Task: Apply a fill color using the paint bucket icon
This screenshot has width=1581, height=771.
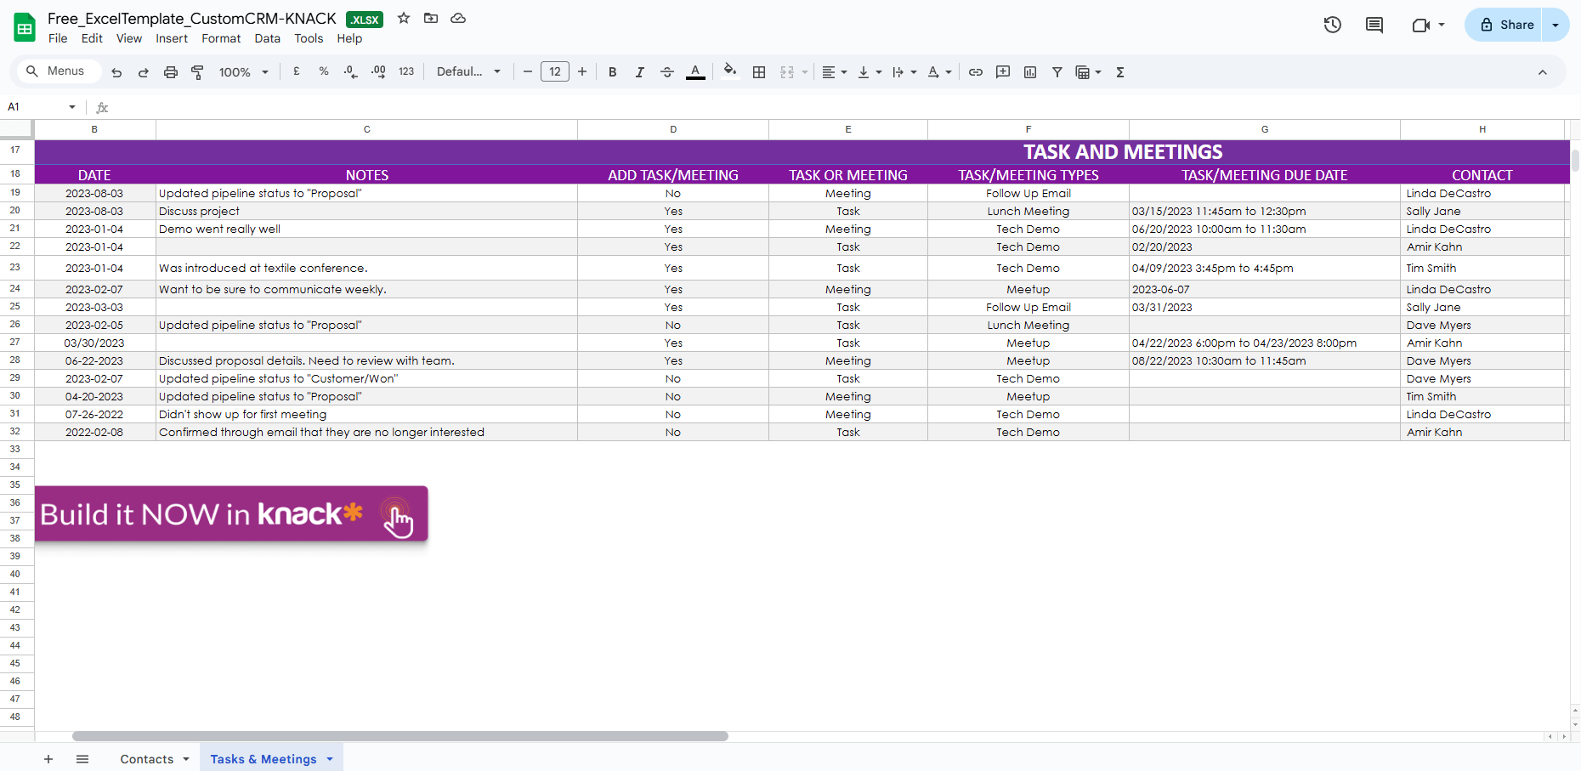Action: point(730,71)
